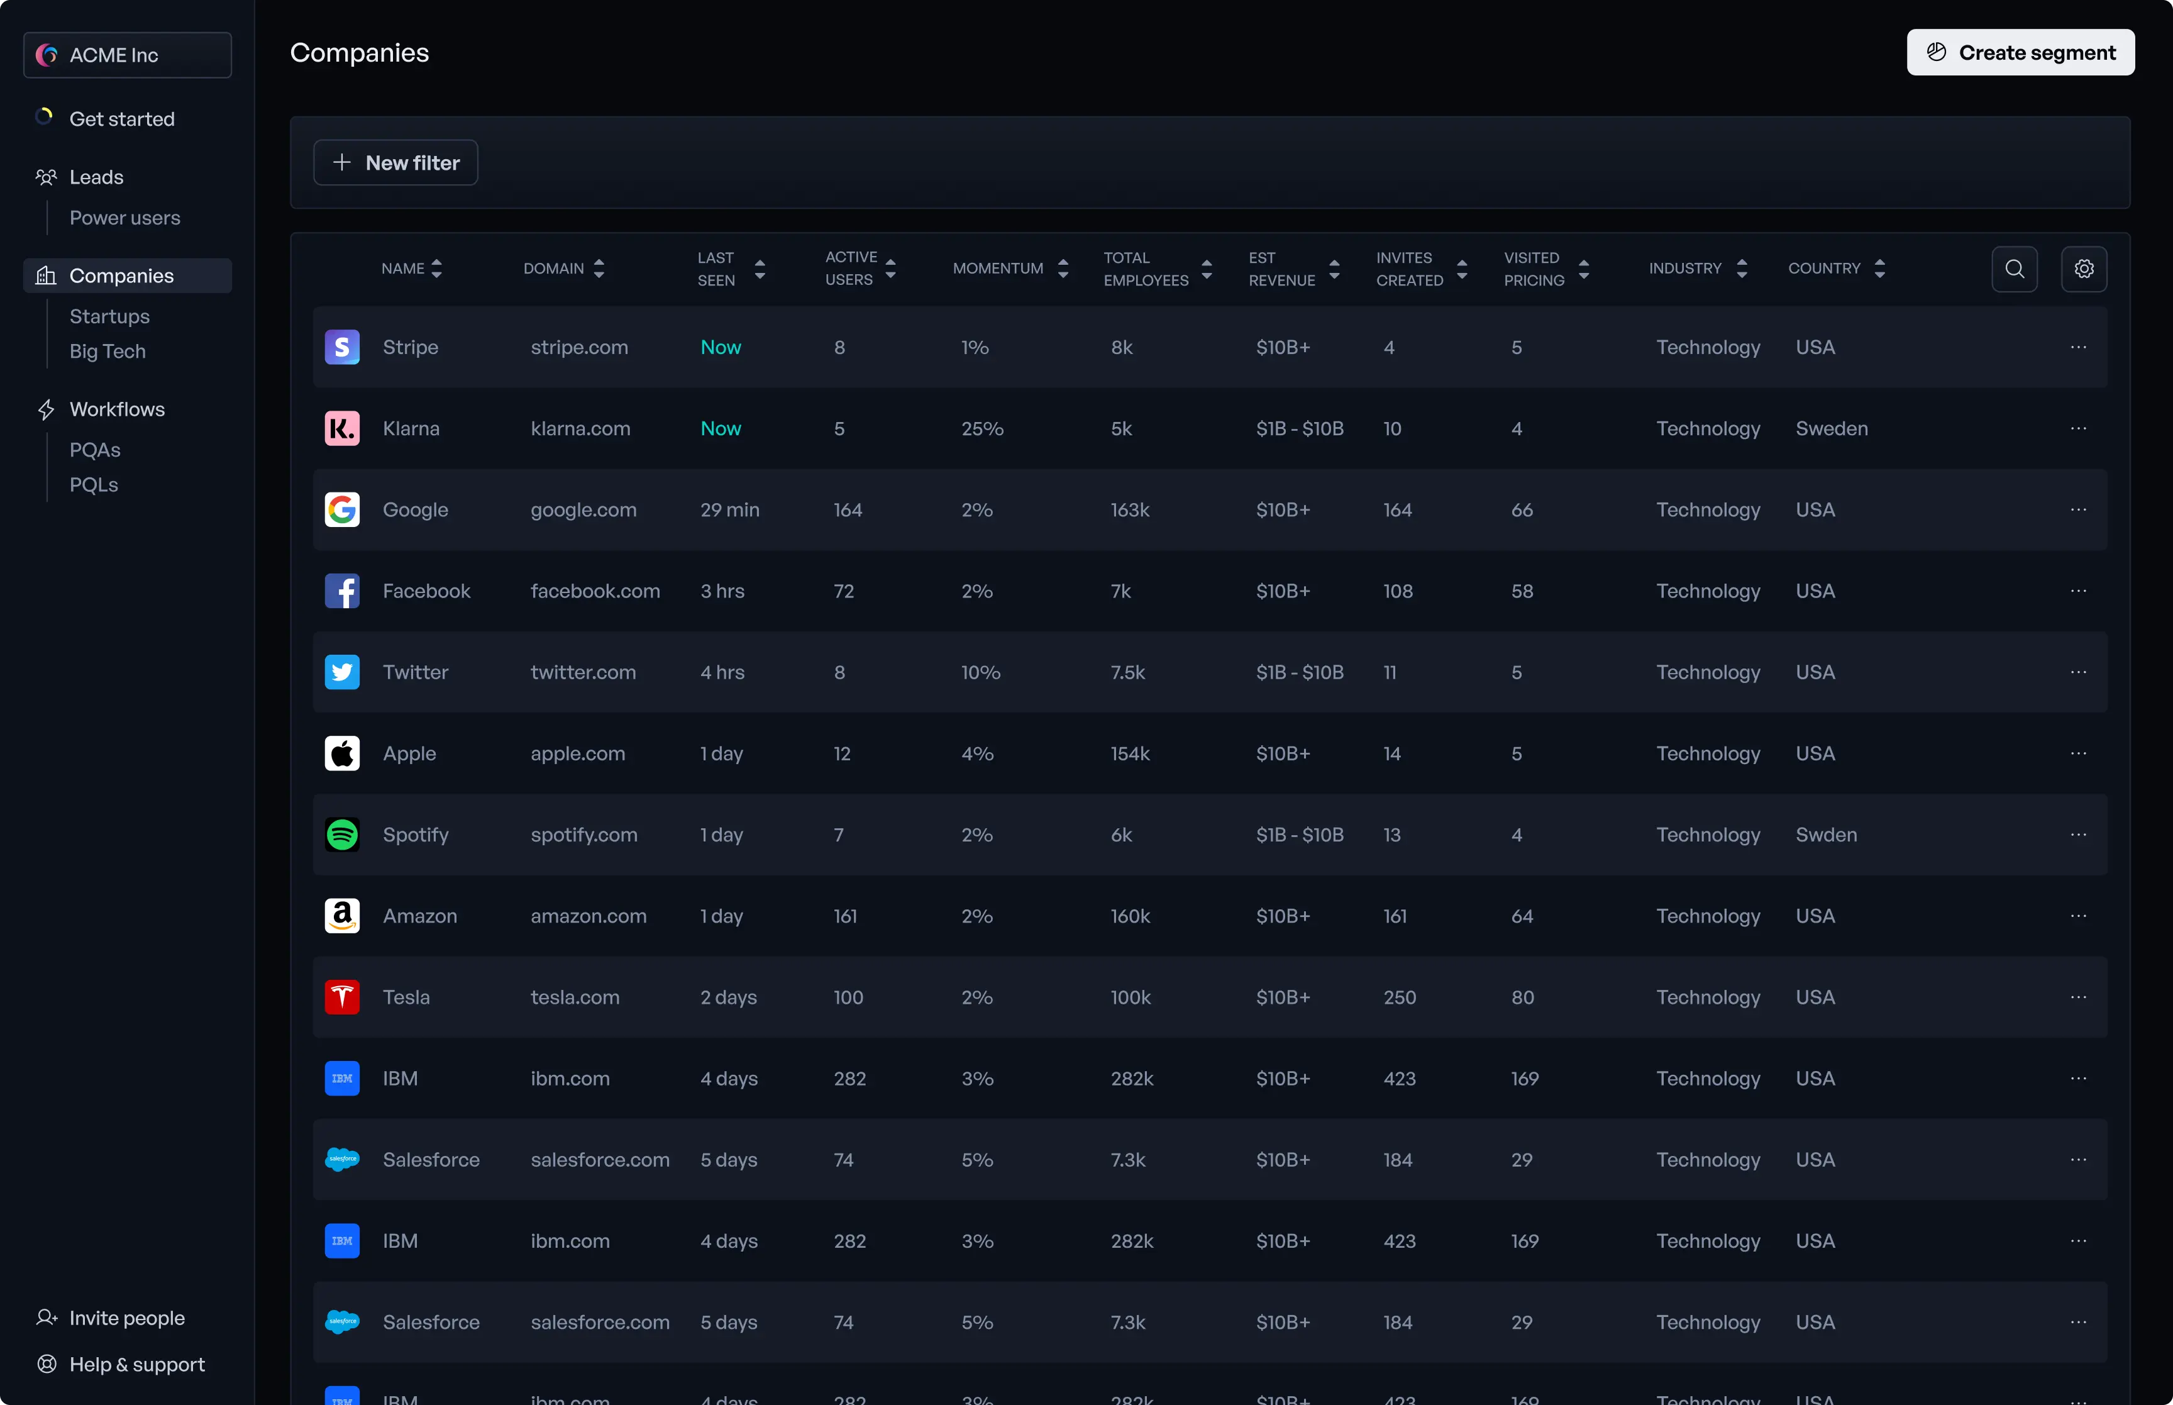2173x1405 pixels.
Task: Open the google.com domain cell
Action: 583,510
